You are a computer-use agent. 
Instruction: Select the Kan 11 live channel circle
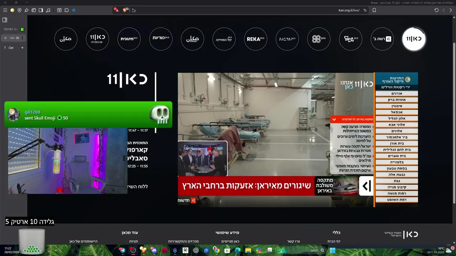[x=414, y=39]
